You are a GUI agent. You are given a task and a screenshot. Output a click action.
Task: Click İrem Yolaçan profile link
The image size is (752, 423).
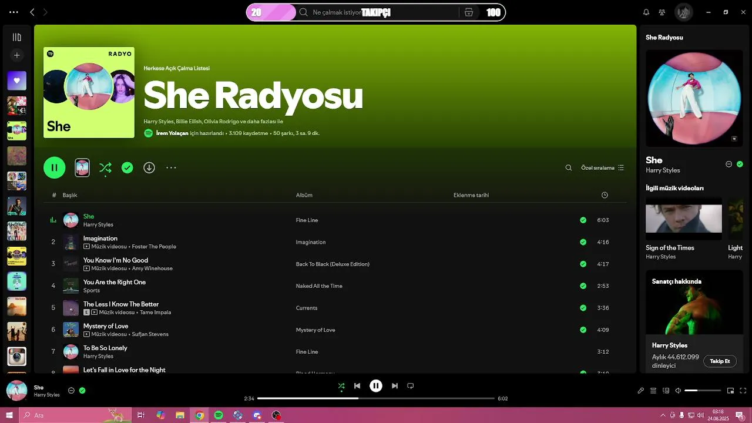(x=172, y=133)
